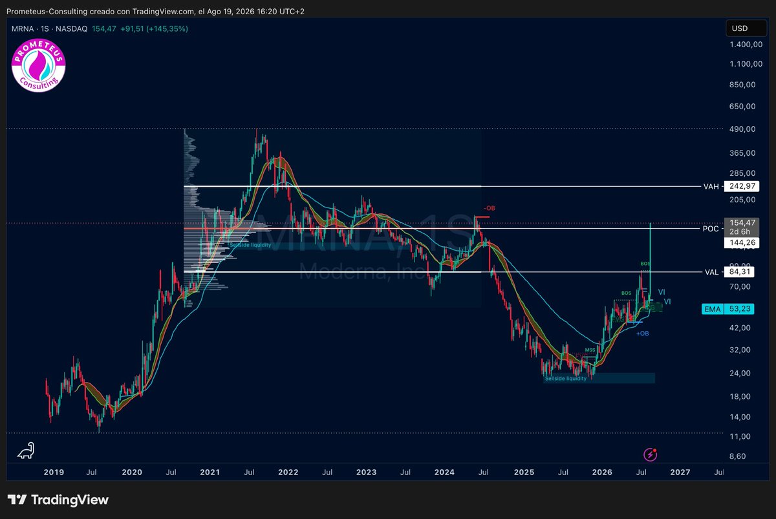Viewport: 776px width, 519px height.
Task: Click the 285,00 price scale value
Action: (x=741, y=173)
